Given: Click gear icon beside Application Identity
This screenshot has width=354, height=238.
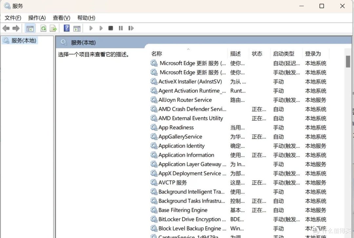Looking at the screenshot, I should point(154,146).
